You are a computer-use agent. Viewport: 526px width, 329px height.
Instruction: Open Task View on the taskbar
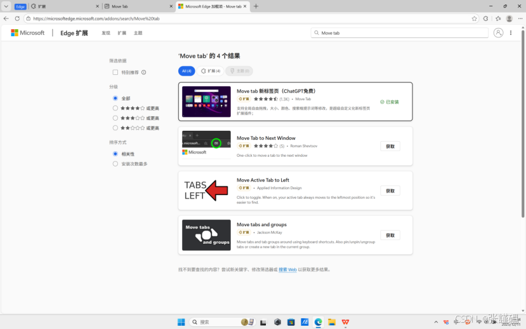pos(263,322)
